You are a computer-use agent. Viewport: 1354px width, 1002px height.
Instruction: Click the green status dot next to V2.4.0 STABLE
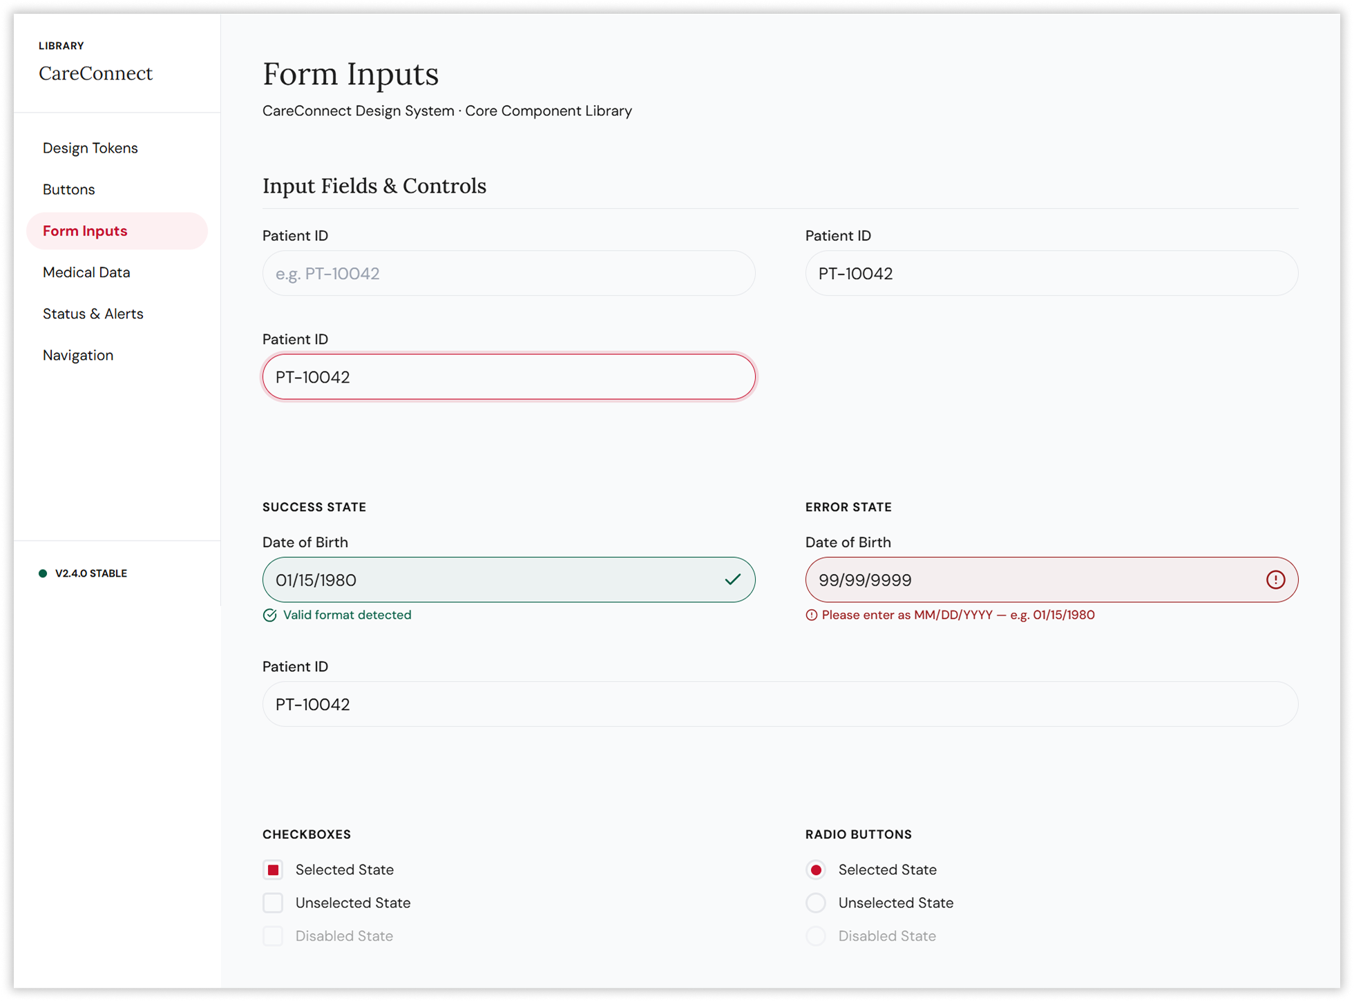pos(43,573)
